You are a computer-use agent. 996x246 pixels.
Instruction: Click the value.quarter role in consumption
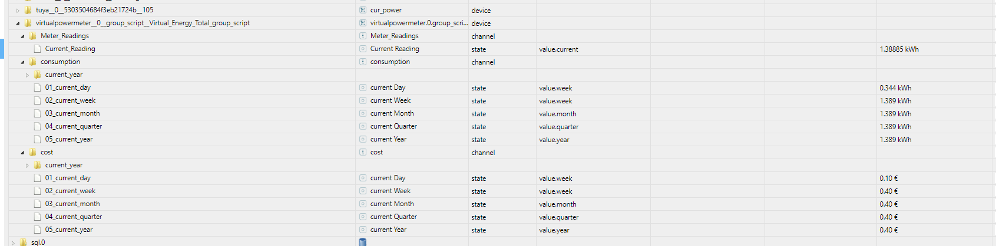pyautogui.click(x=558, y=127)
